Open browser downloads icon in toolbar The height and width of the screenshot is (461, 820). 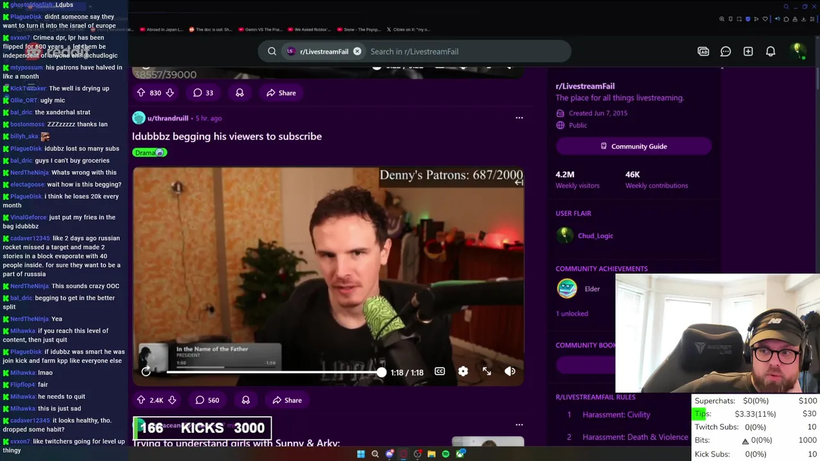(803, 19)
